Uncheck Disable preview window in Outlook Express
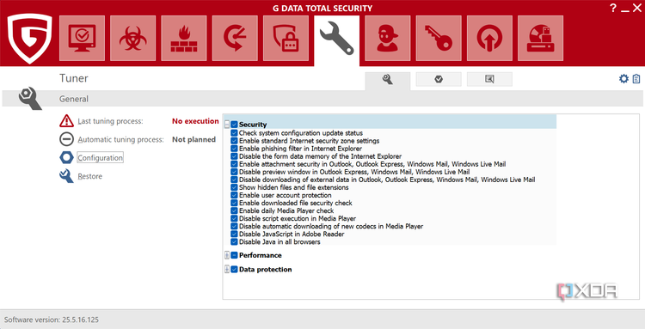This screenshot has height=329, width=645. click(234, 172)
